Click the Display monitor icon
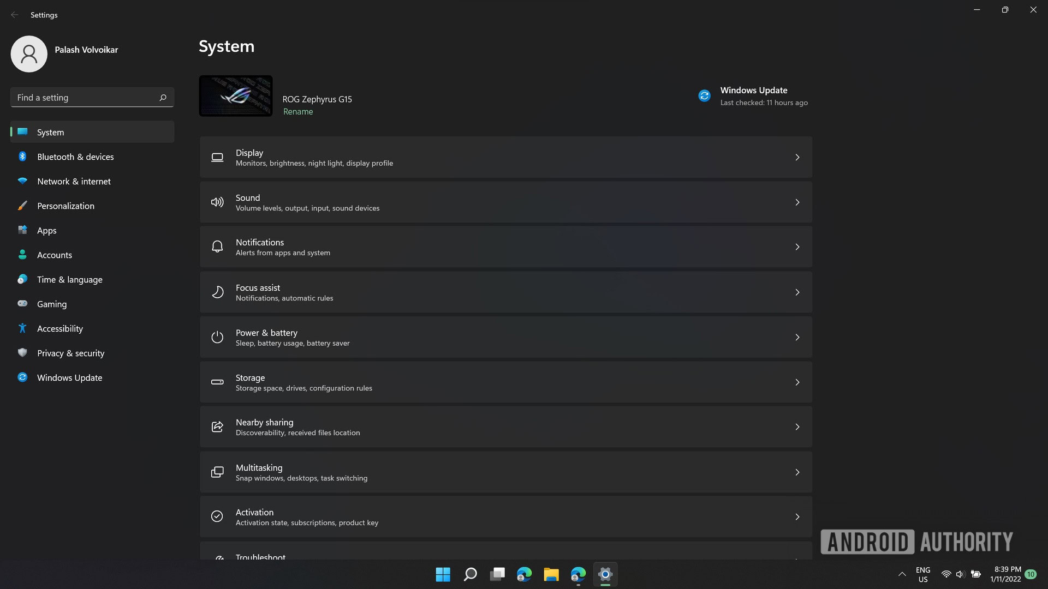This screenshot has width=1048, height=589. point(217,158)
